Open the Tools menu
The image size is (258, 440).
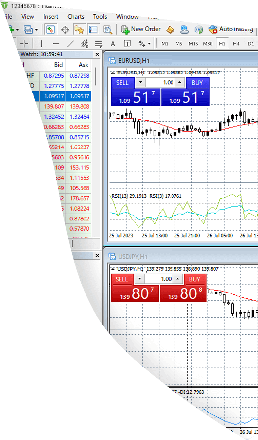(x=100, y=17)
